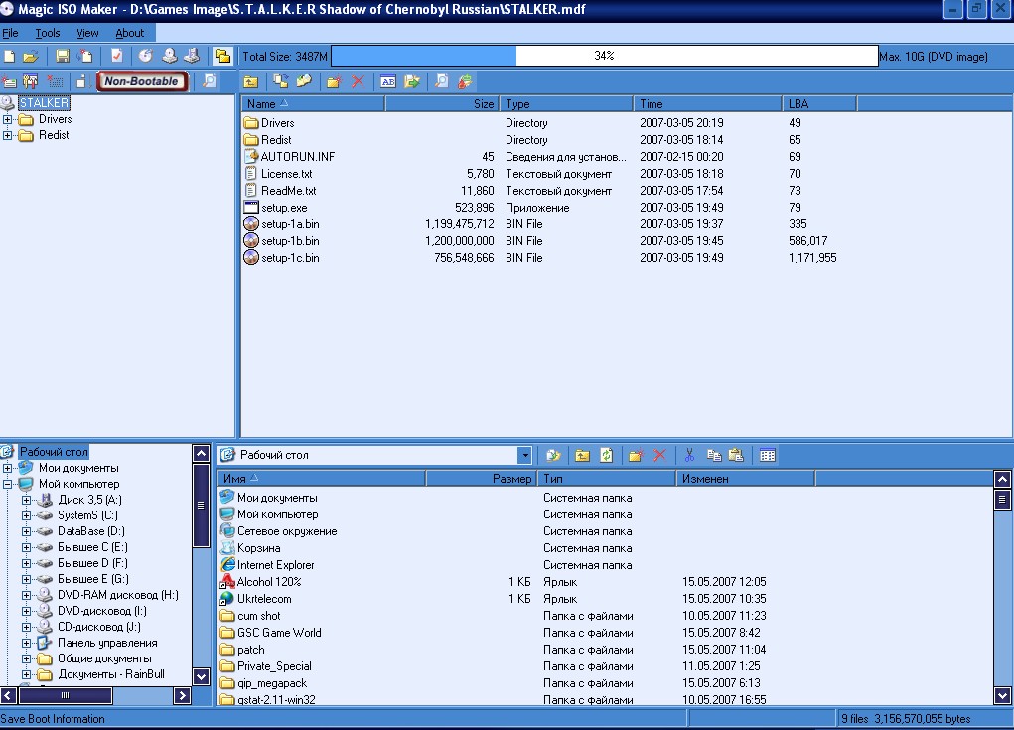Click the Open image file icon

tap(30, 57)
